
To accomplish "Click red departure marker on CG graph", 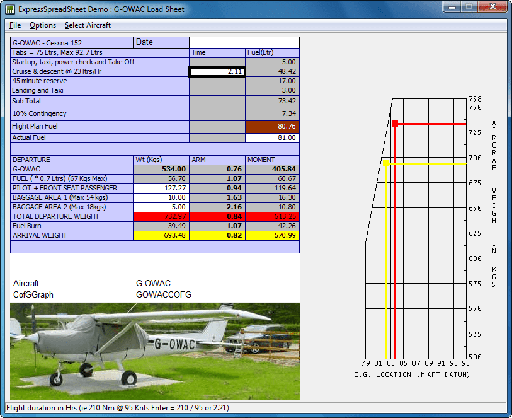I will (395, 124).
